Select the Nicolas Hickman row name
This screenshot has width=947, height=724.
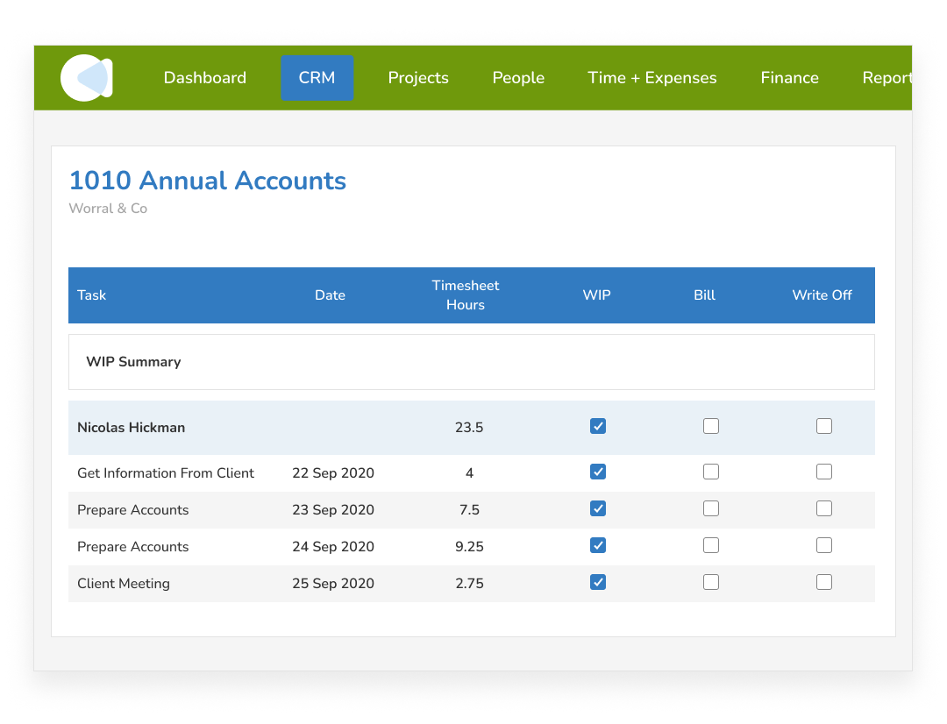131,428
